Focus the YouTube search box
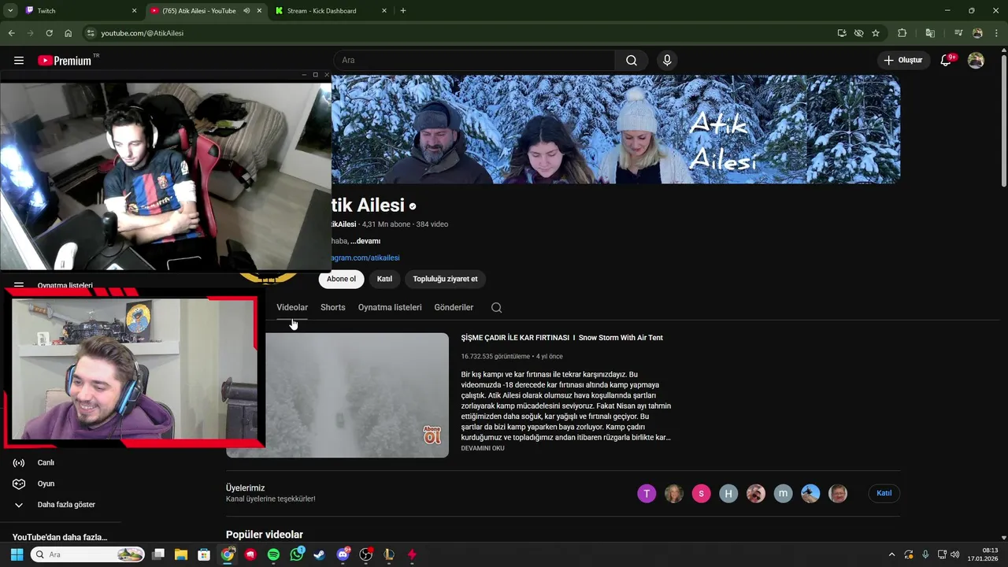 [474, 61]
